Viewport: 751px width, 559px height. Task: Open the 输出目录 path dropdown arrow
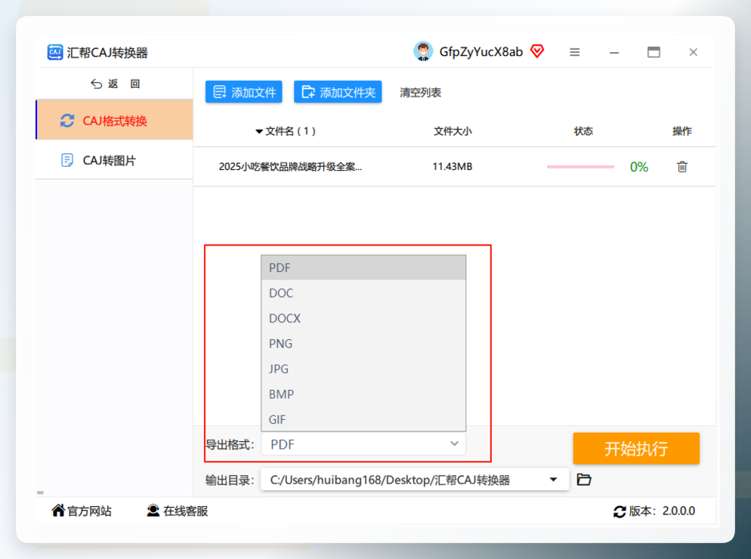pyautogui.click(x=553, y=480)
